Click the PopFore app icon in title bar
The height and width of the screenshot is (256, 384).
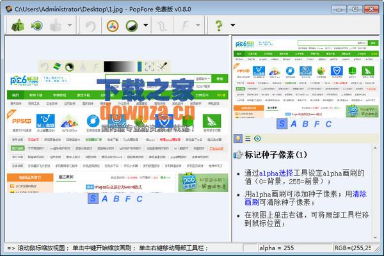pos(9,9)
